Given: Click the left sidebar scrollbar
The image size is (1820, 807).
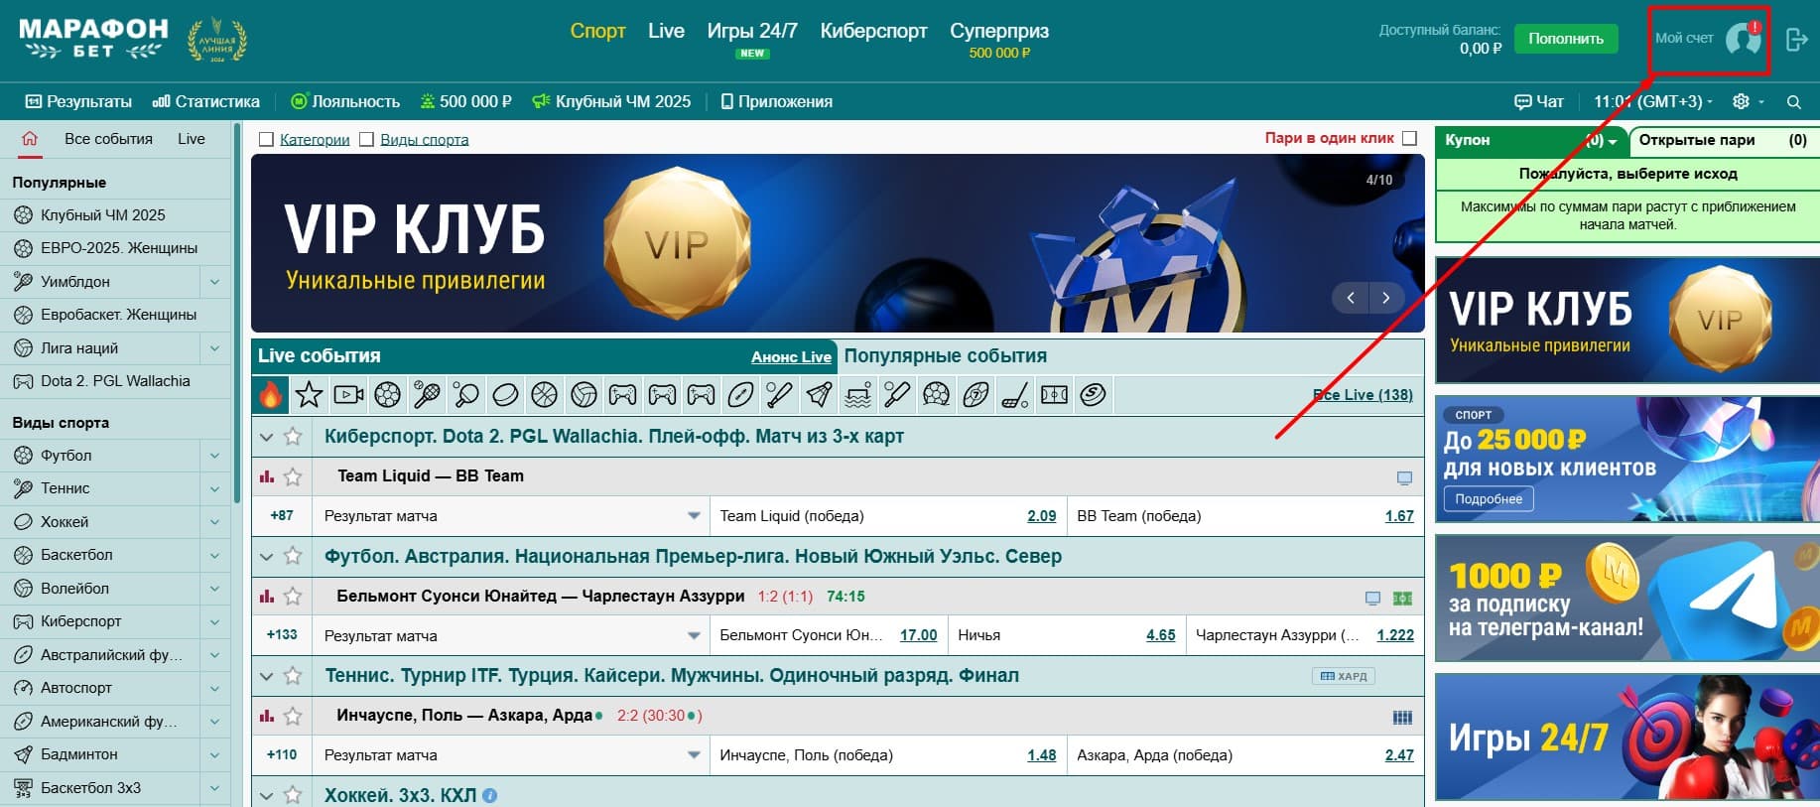Looking at the screenshot, I should (237, 313).
